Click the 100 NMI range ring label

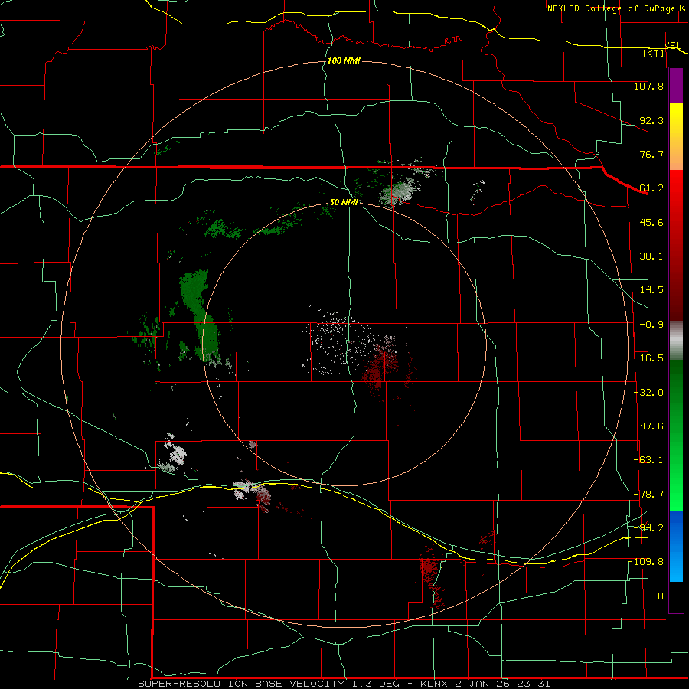coord(344,60)
